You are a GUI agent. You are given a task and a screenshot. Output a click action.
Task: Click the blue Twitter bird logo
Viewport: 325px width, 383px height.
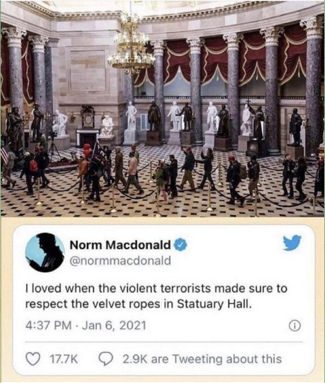coord(292,243)
